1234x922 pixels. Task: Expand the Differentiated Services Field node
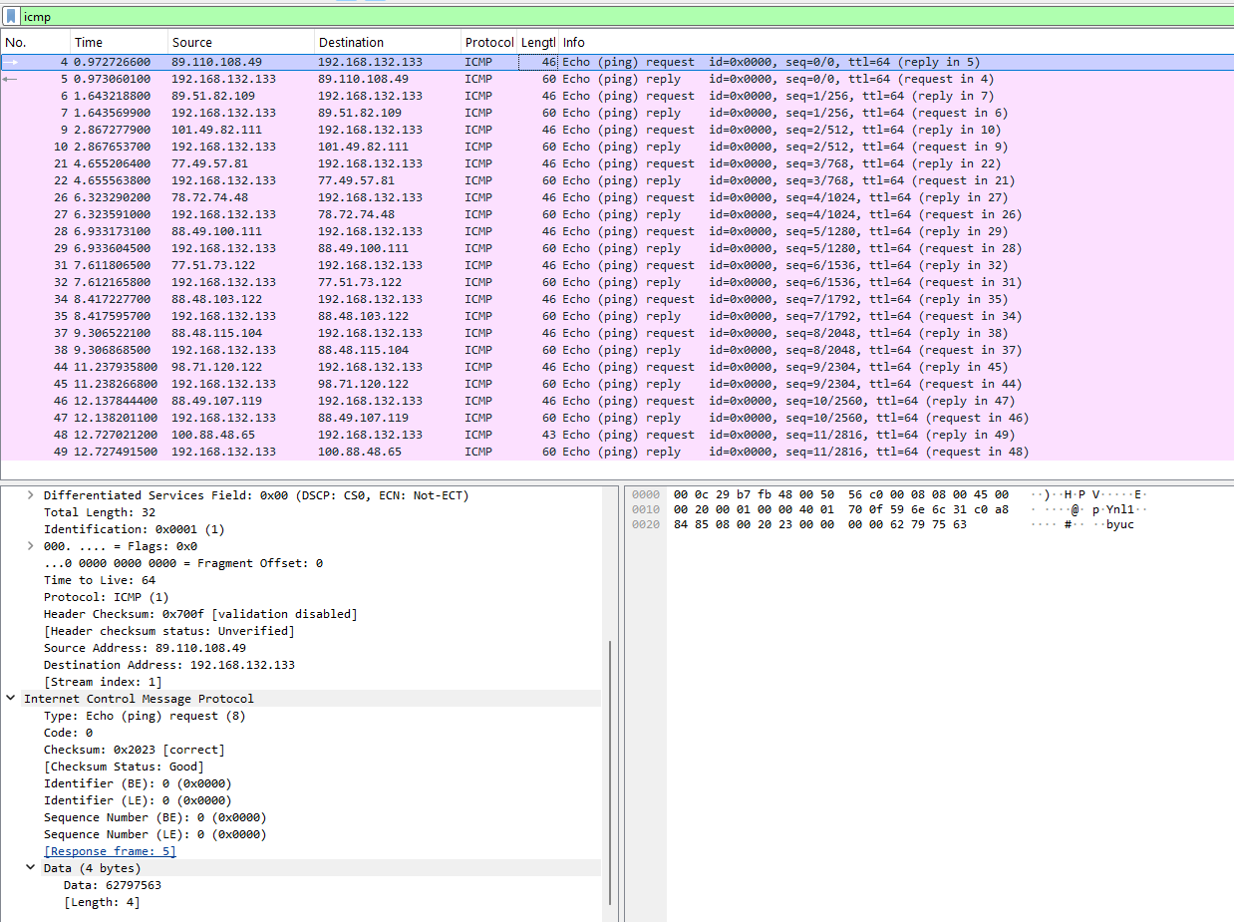pos(30,495)
